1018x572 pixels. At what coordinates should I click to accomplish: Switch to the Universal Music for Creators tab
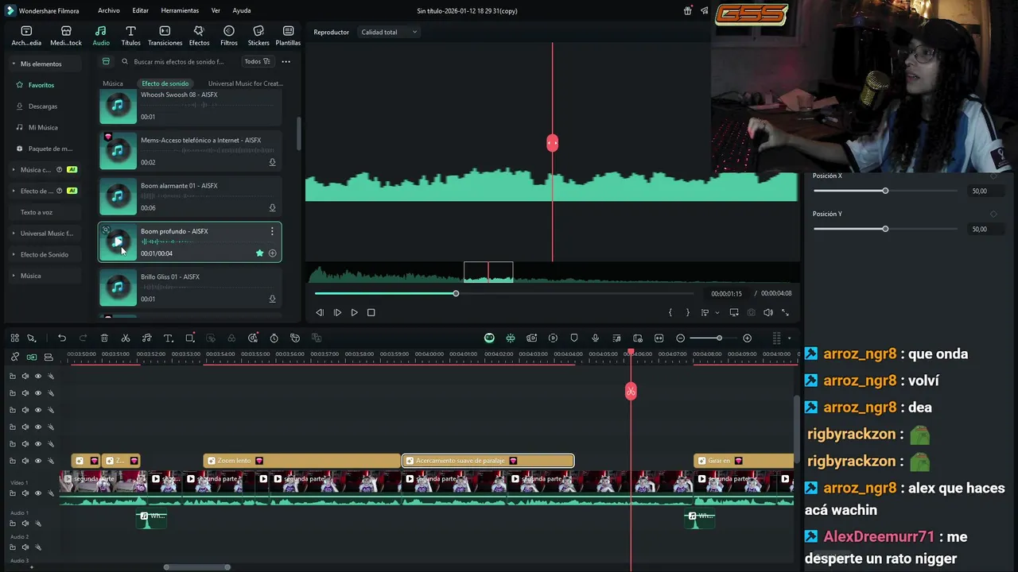tap(245, 83)
